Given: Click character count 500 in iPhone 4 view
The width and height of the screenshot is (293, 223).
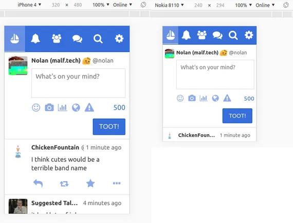Looking at the screenshot, I should click(119, 107).
